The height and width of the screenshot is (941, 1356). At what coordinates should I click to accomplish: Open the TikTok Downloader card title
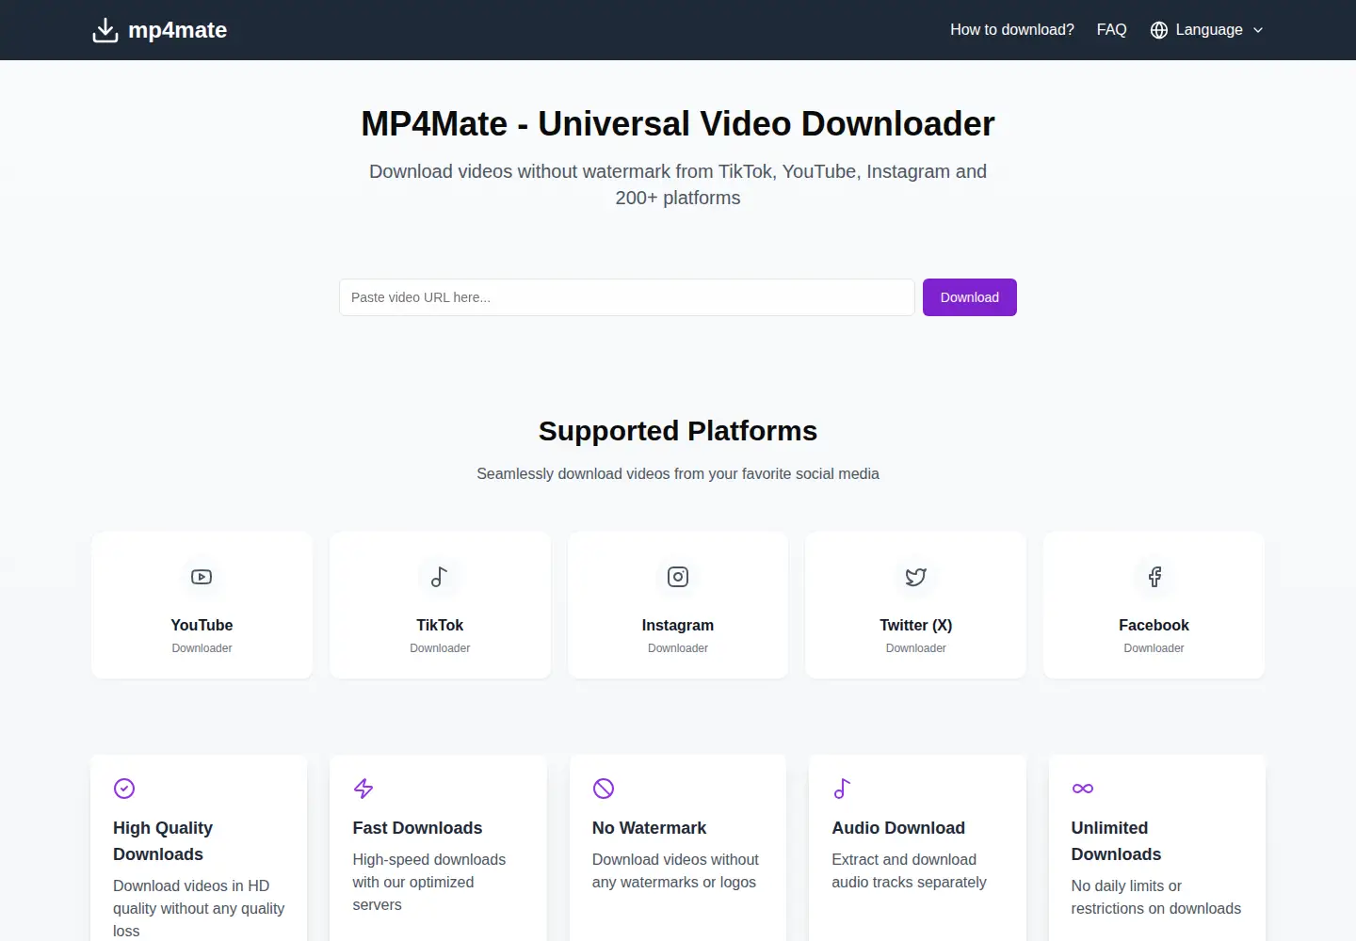point(440,625)
